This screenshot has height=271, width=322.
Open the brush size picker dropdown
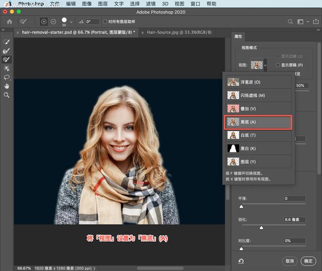71,22
